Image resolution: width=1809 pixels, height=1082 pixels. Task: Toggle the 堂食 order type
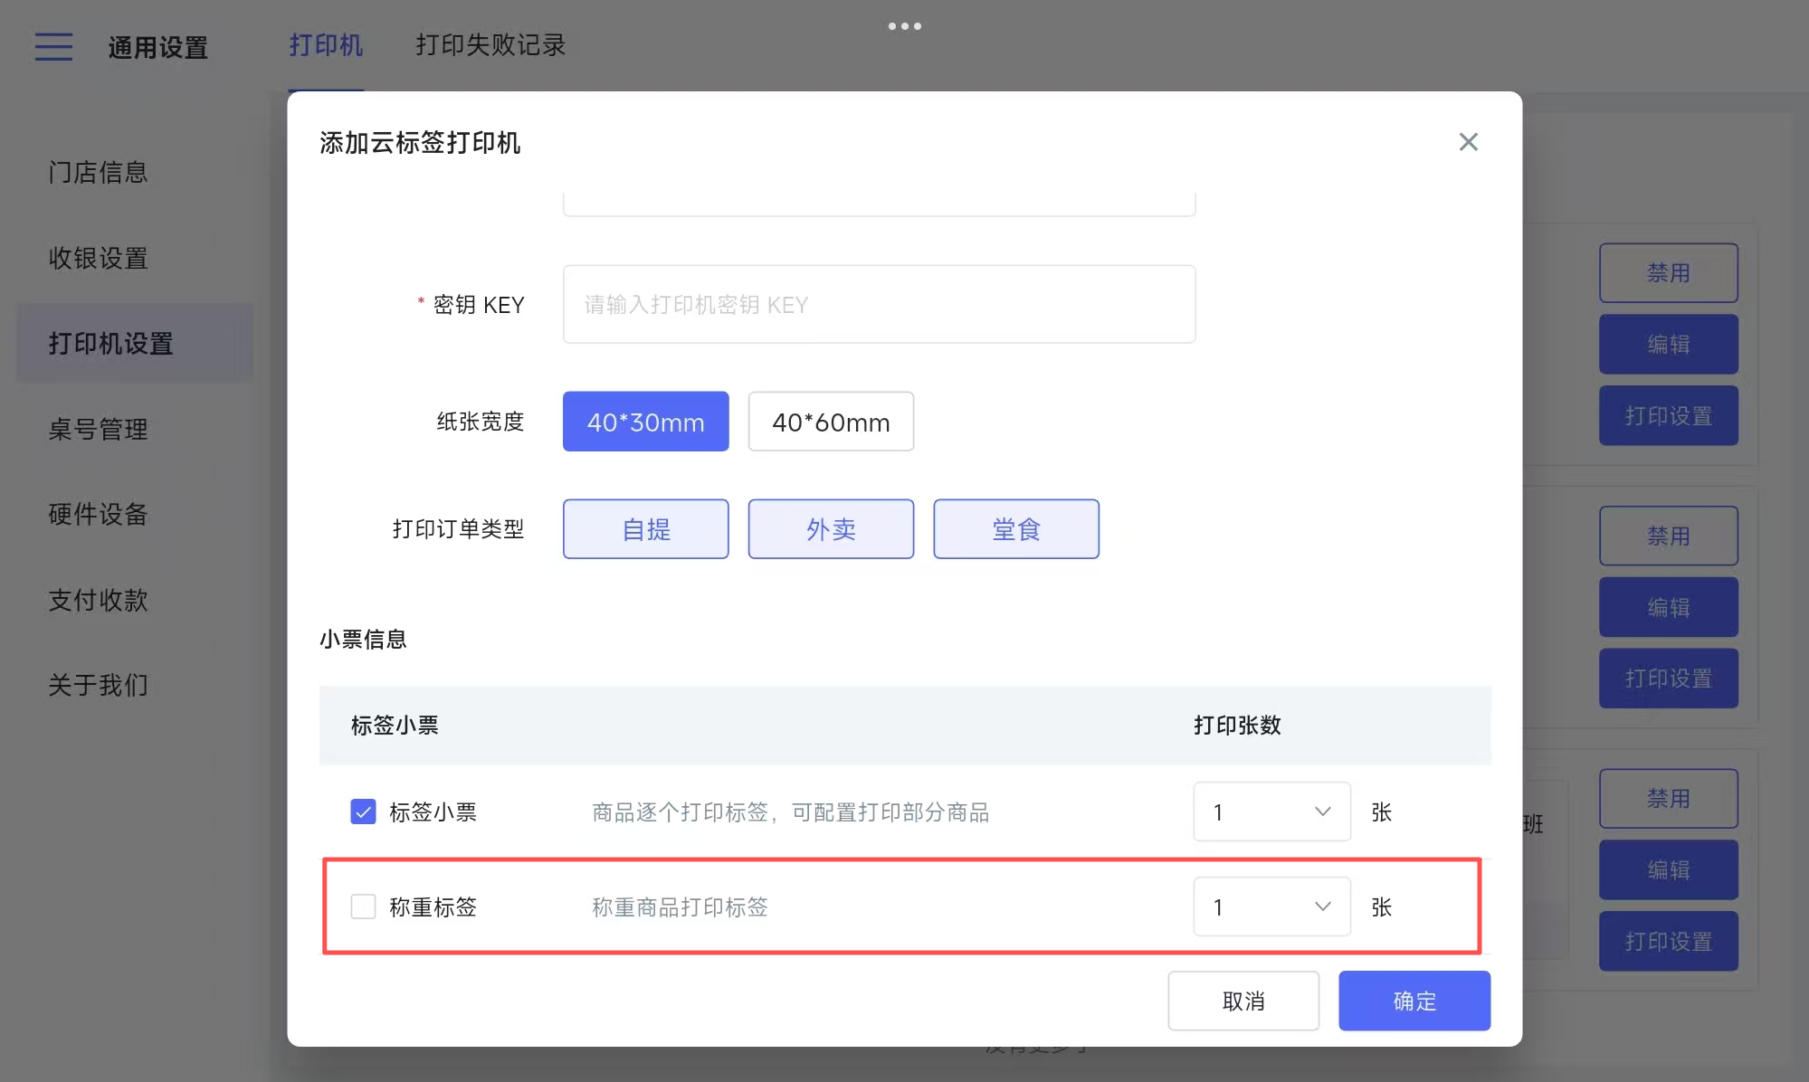[x=1015, y=529]
